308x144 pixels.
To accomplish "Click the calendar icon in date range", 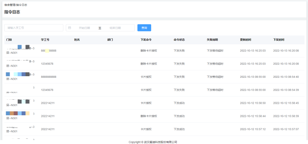I will click(x=69, y=28).
